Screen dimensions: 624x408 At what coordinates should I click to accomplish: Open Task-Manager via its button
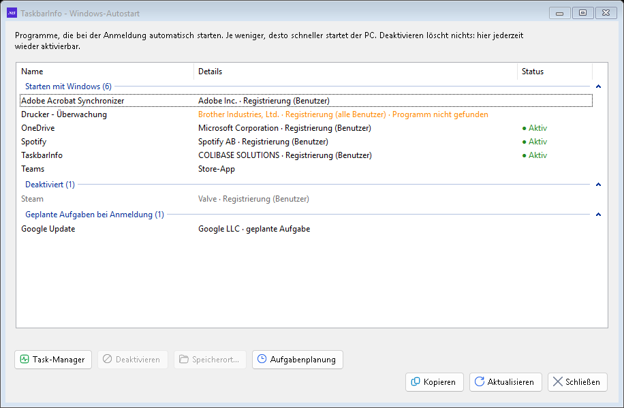[53, 360]
